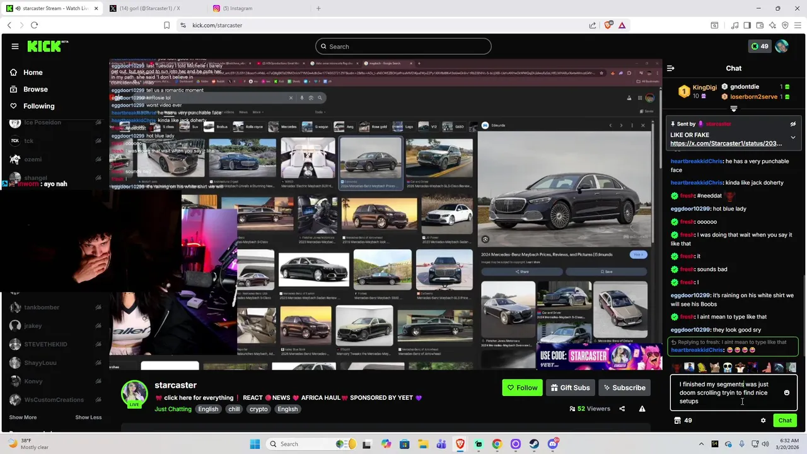This screenshot has width=807, height=454.
Task: Open Just Chatting category link
Action: (x=173, y=409)
